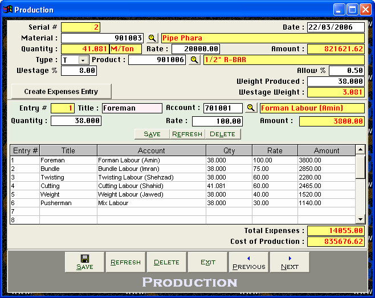This screenshot has height=298, width=375.
Task: Click the Title column header
Action: [x=68, y=150]
